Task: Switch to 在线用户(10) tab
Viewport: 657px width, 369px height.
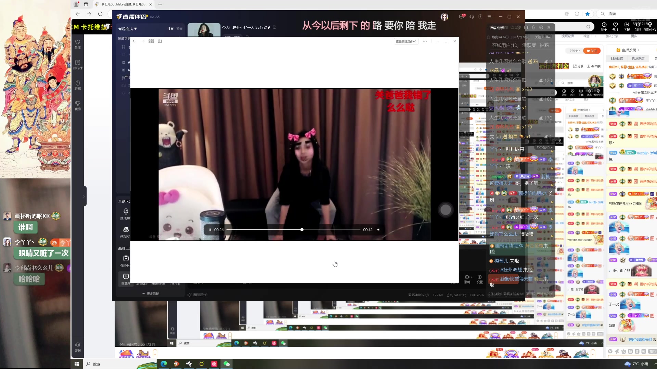Action: (x=505, y=45)
